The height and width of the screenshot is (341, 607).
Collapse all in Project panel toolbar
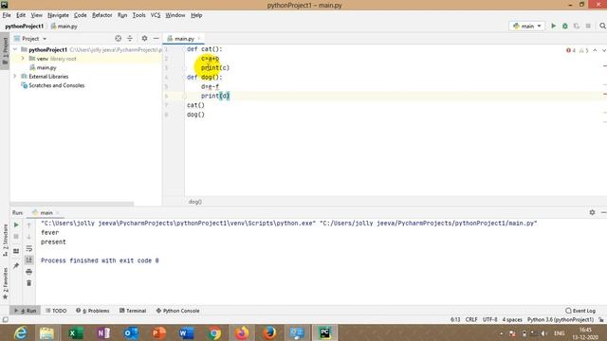click(130, 38)
